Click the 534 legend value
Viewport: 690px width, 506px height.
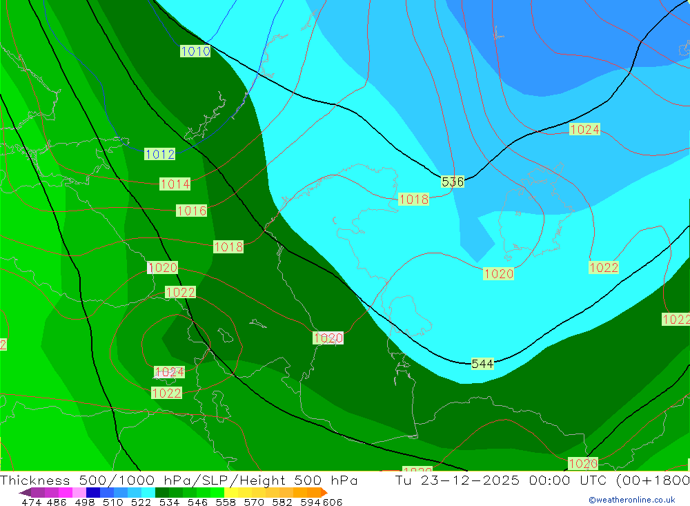(169, 502)
